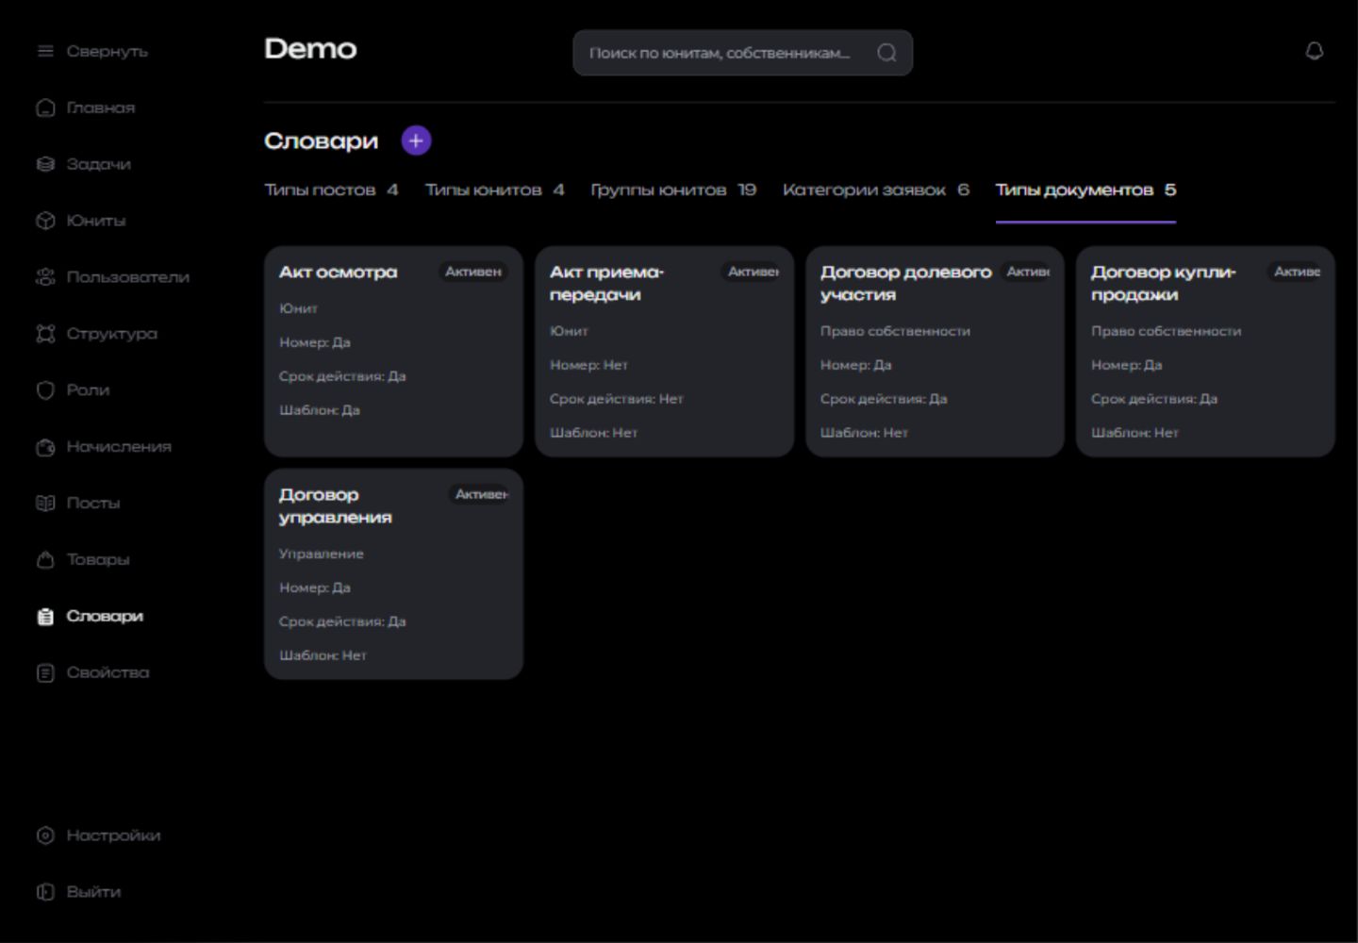Viewport: 1358px width, 943px height.
Task: Click the search magnifier icon
Action: 886,53
